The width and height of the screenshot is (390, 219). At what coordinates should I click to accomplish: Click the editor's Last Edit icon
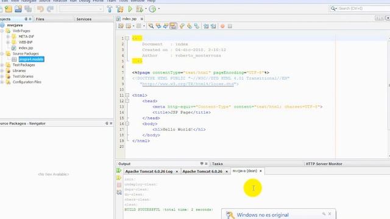click(x=121, y=26)
